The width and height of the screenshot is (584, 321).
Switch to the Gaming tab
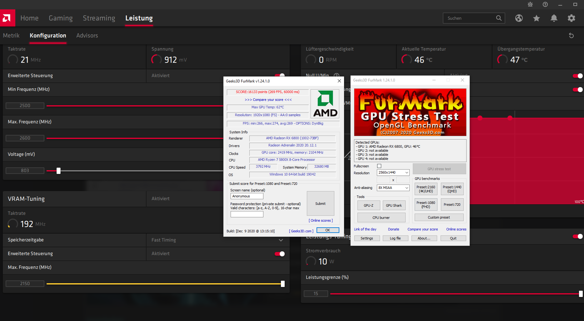(61, 18)
